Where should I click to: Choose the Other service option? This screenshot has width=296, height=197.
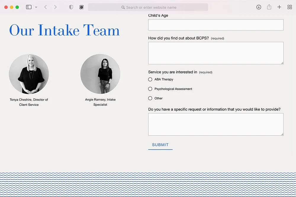[150, 98]
